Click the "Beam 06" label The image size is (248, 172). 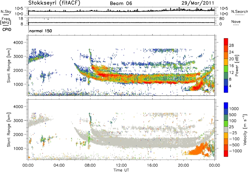pos(121,3)
